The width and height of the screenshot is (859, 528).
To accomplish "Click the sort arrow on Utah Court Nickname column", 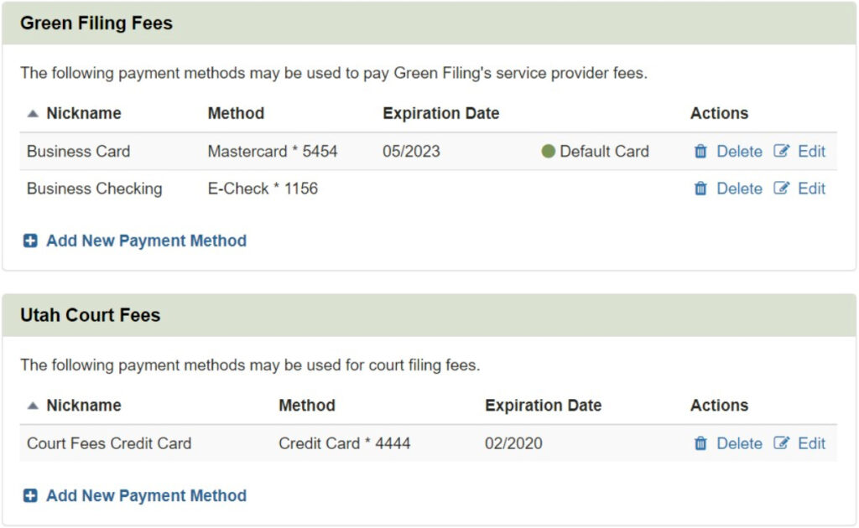I will pyautogui.click(x=32, y=405).
